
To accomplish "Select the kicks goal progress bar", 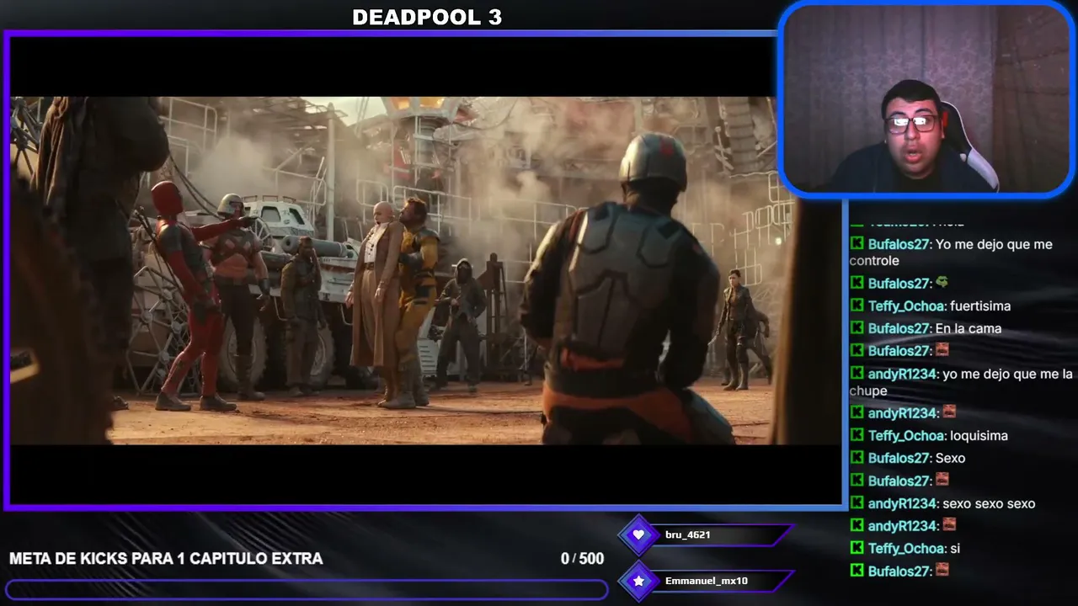I will 307,589.
